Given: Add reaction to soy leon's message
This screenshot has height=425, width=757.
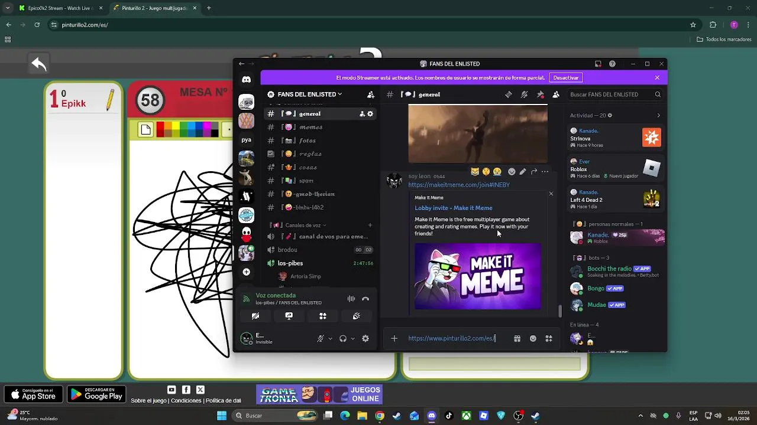Looking at the screenshot, I should 512,172.
